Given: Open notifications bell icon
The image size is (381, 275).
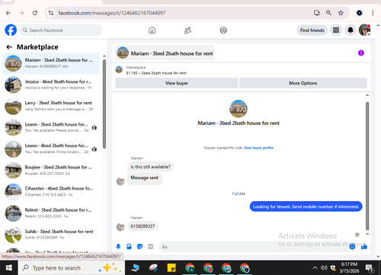Looking at the screenshot, I should click(351, 30).
